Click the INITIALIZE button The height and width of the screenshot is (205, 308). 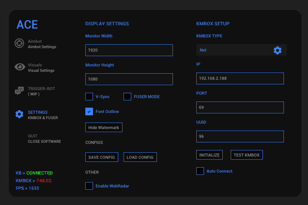[209, 155]
